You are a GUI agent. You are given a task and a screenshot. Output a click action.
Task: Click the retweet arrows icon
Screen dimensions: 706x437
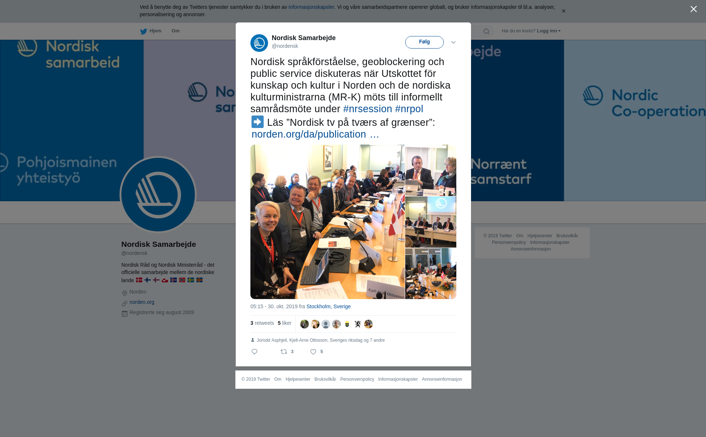[284, 352]
